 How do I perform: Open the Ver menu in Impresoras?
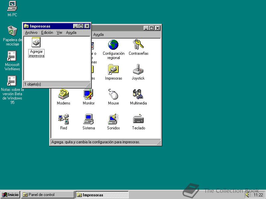60,33
